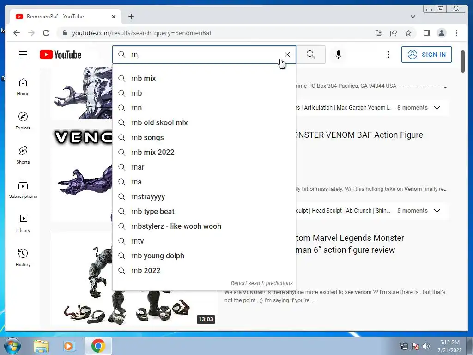Viewport: 473px width, 355px height.
Task: Reload the page
Action: pyautogui.click(x=46, y=33)
